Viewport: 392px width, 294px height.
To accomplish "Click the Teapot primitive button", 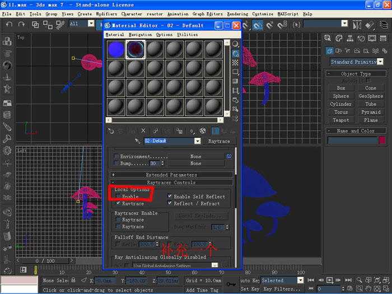I will (x=340, y=120).
